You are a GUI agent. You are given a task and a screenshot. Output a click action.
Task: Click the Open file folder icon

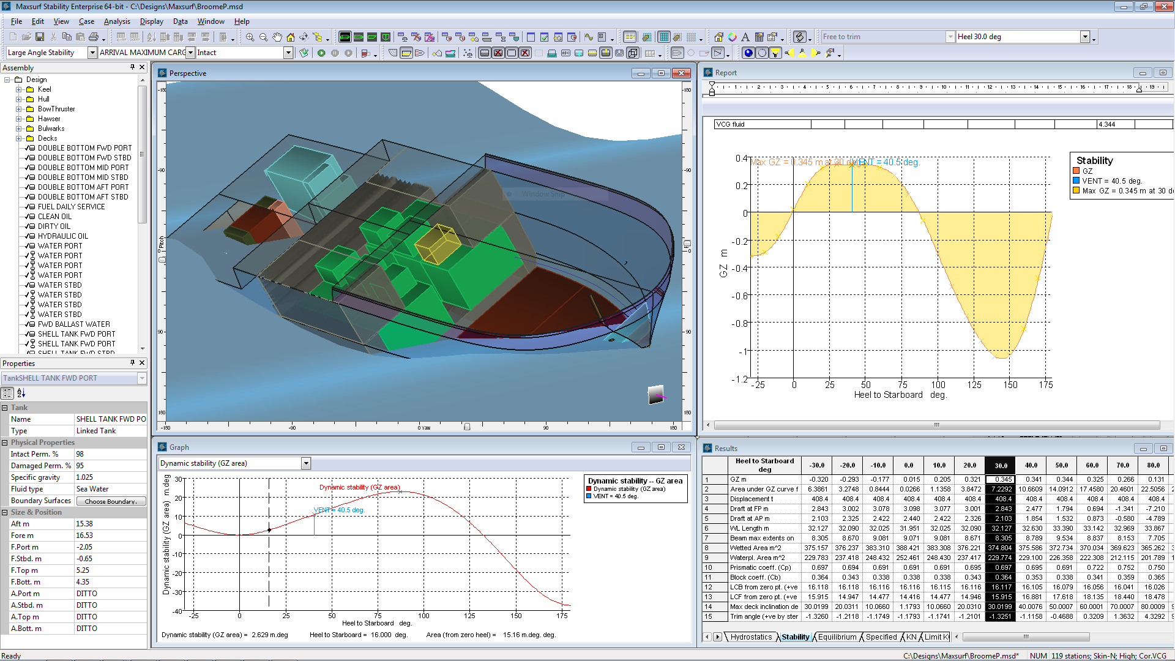click(26, 37)
